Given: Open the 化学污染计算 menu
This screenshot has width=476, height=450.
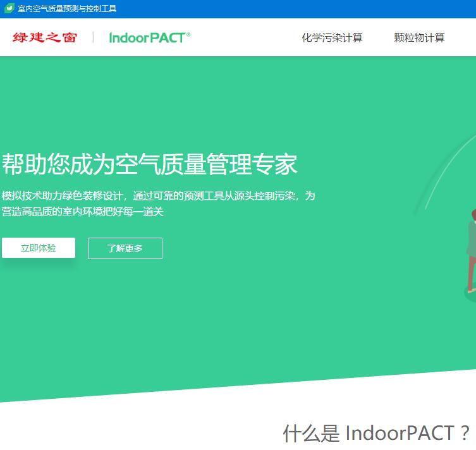Looking at the screenshot, I should tap(332, 38).
